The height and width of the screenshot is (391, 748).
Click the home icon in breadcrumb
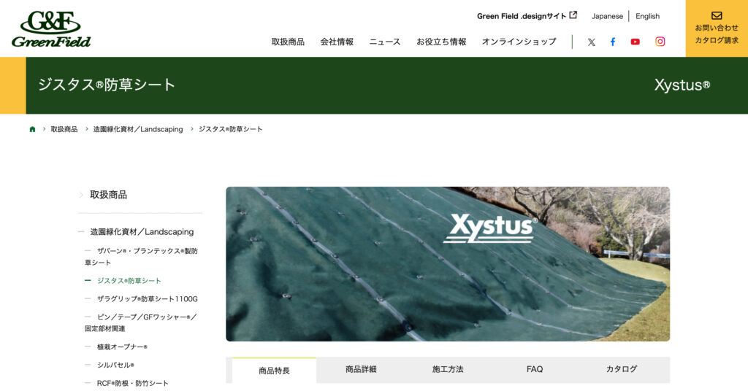(x=32, y=129)
